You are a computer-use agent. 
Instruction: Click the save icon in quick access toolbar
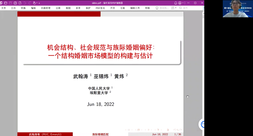pos(11,3)
